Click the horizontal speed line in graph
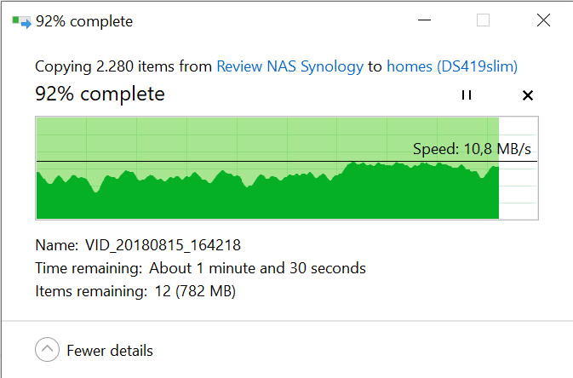The width and height of the screenshot is (573, 378). click(287, 161)
